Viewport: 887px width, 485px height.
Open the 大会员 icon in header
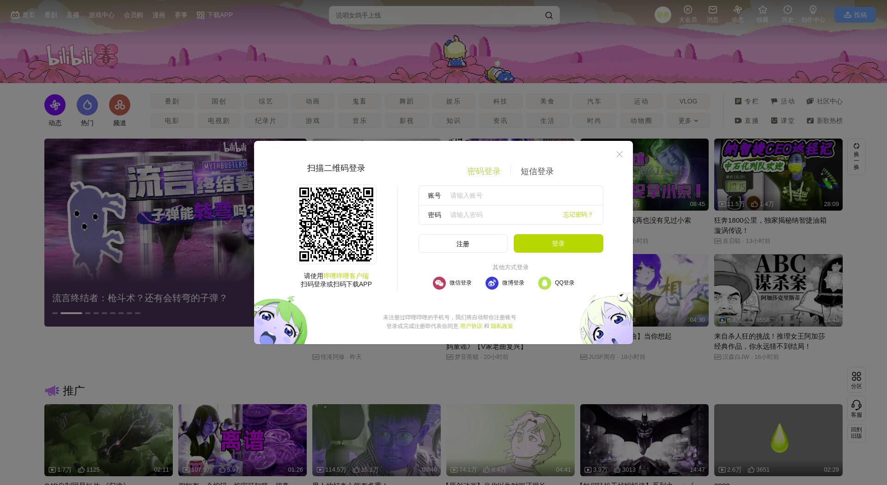[x=688, y=10]
